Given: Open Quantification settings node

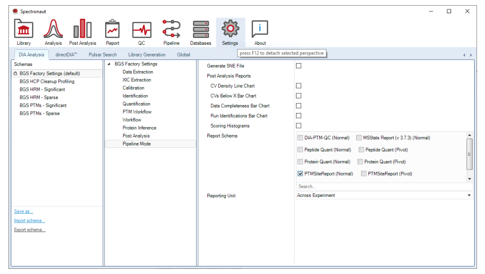Looking at the screenshot, I should (136, 104).
